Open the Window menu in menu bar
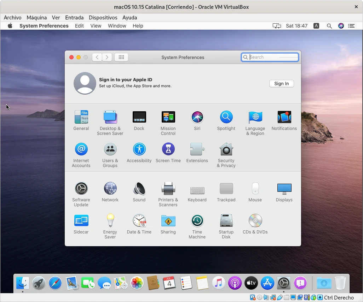Viewport: 363px width, 302px height. pos(117,26)
